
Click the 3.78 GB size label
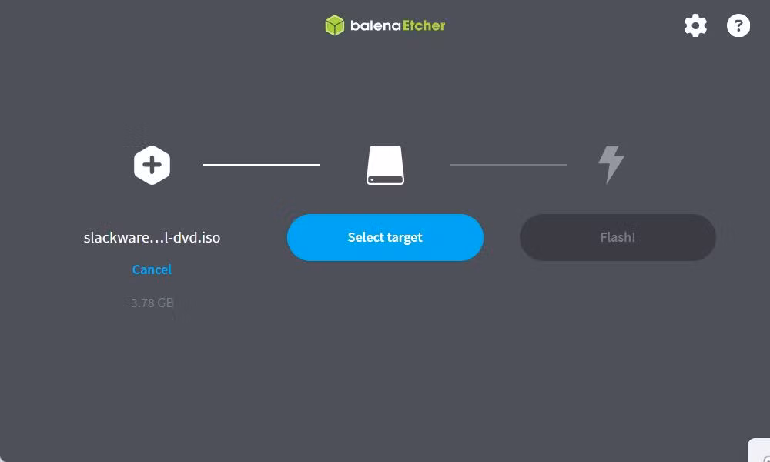pos(152,303)
